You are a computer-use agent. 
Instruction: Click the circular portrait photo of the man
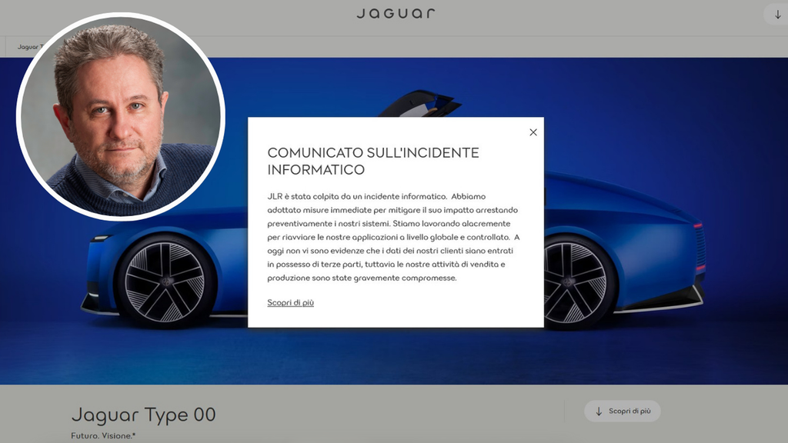120,117
